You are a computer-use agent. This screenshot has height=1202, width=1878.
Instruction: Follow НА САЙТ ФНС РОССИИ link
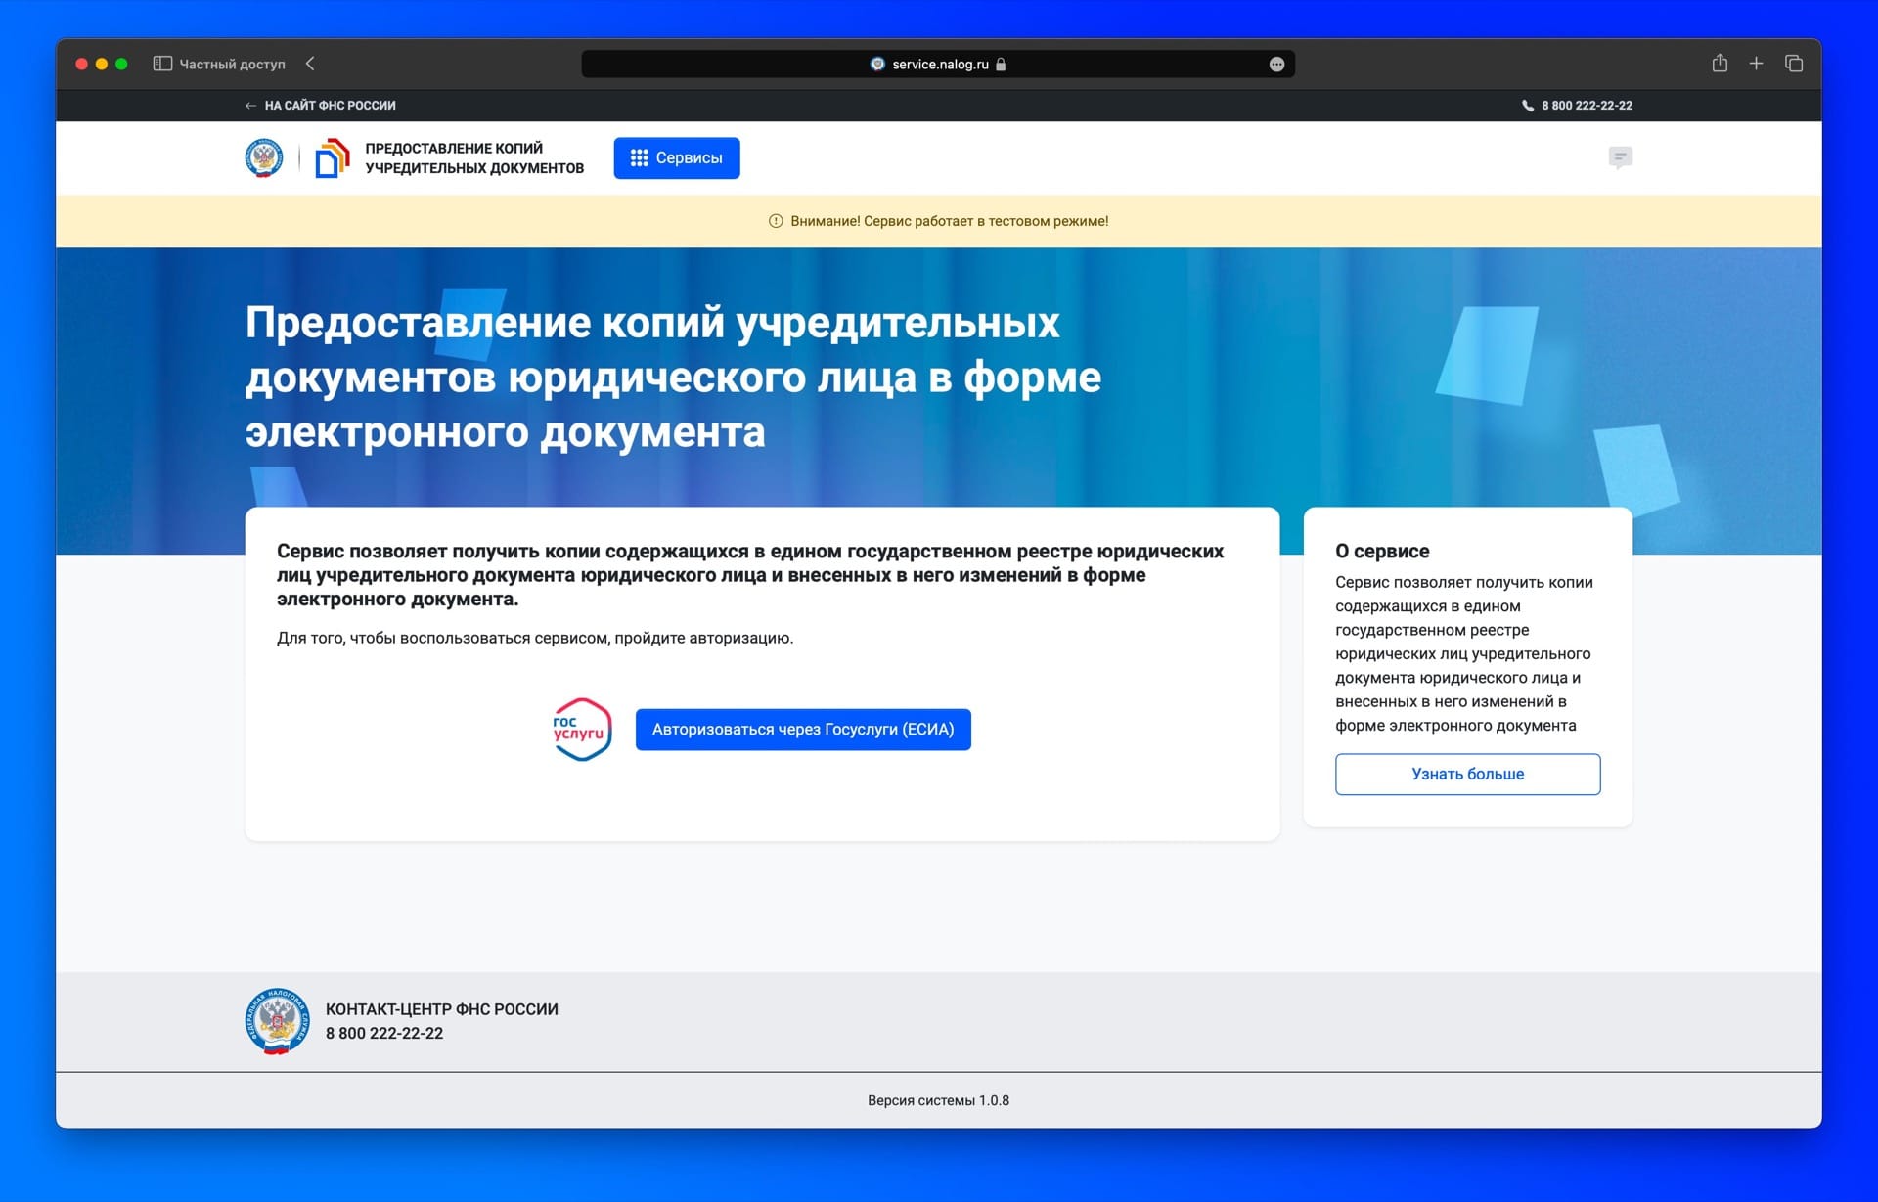[x=321, y=106]
